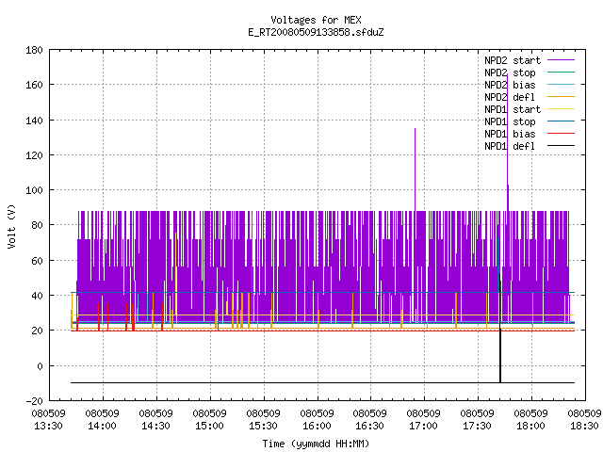Click the x-axis tick label 080509 18:30
Image resolution: width=603 pixels, height=452 pixels.
[x=584, y=420]
